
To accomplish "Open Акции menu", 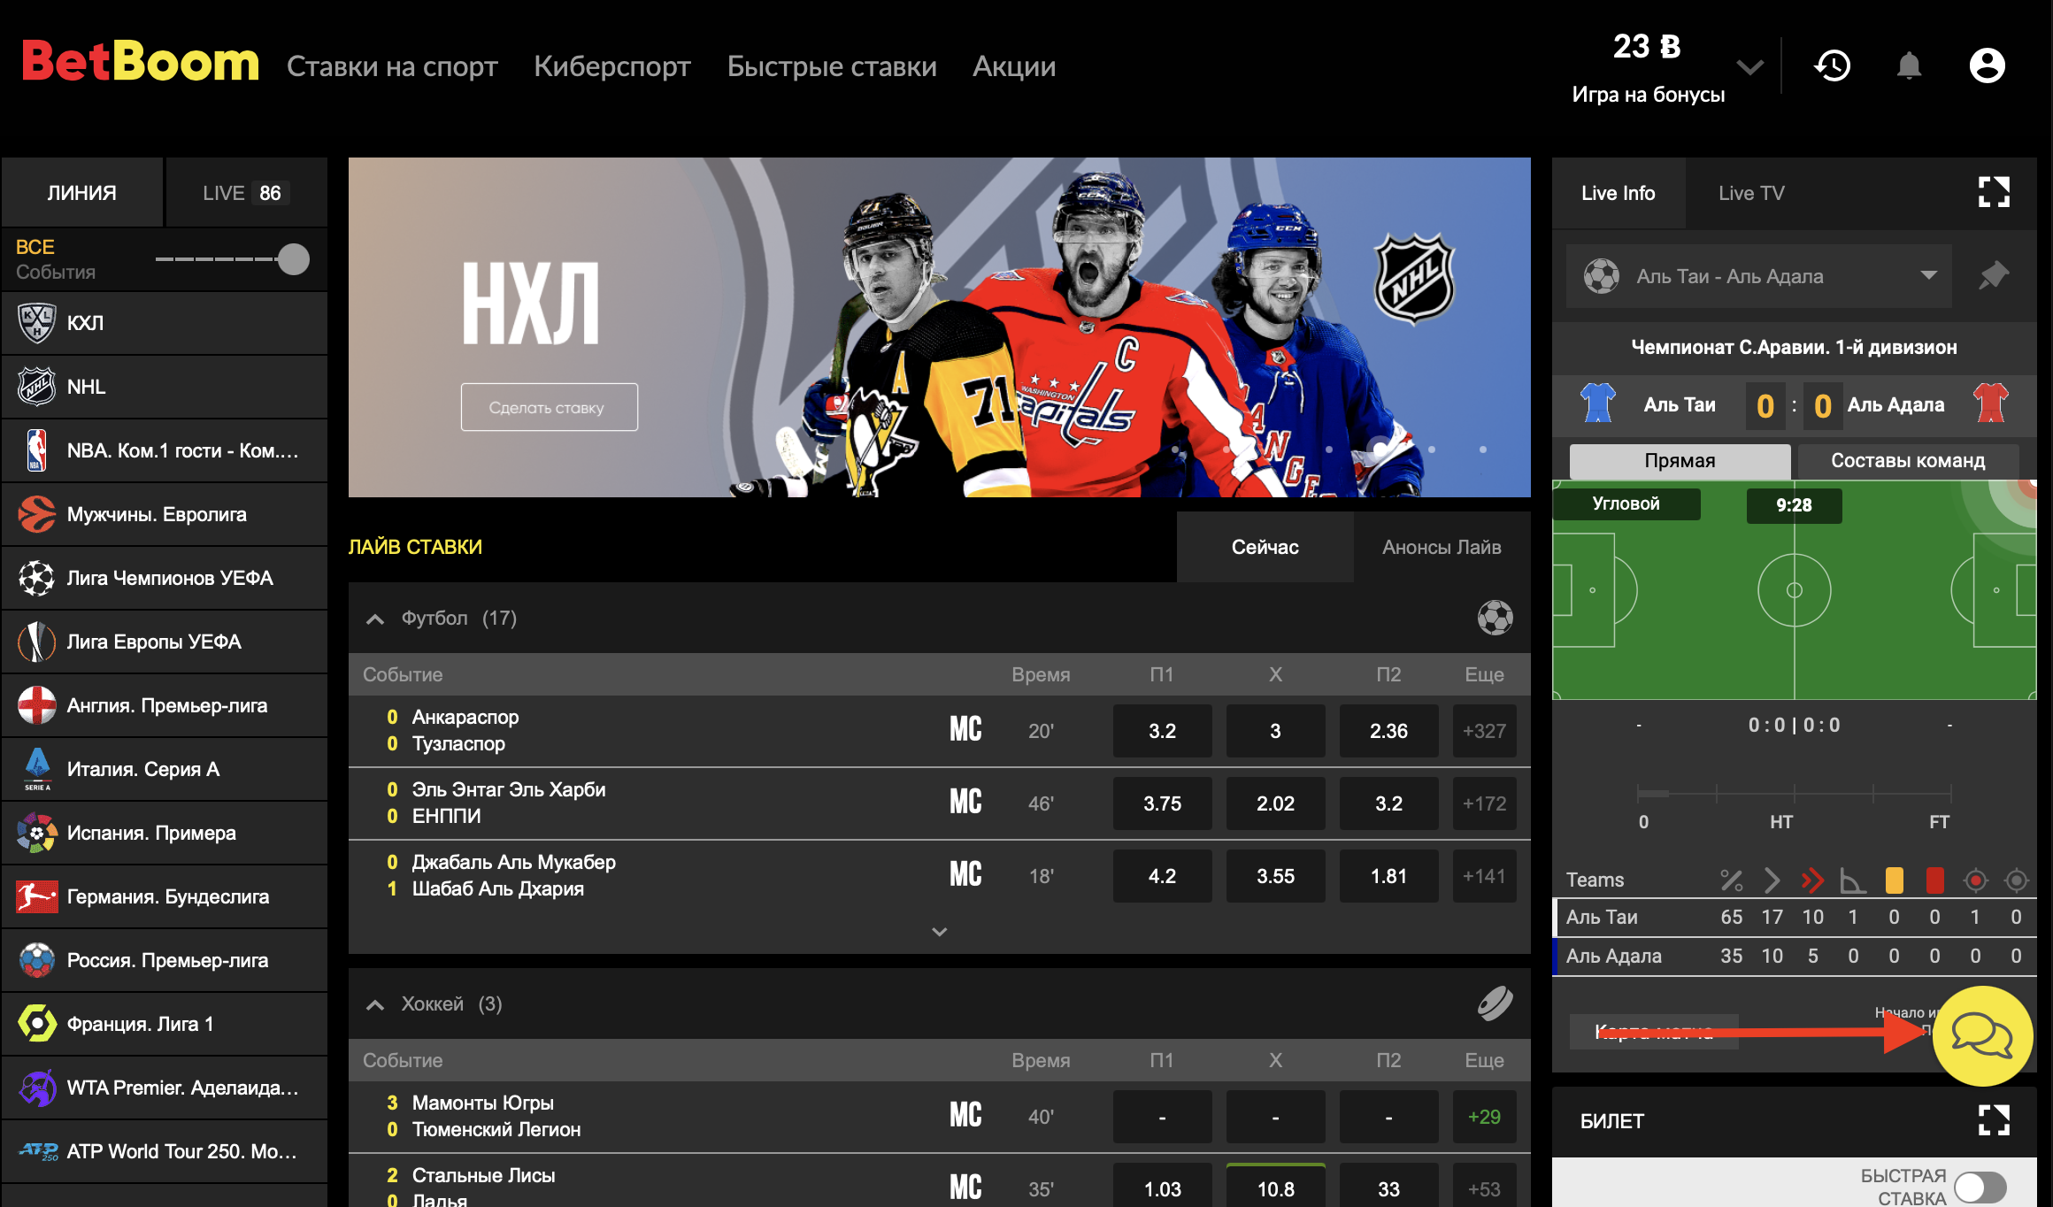I will coord(1014,66).
